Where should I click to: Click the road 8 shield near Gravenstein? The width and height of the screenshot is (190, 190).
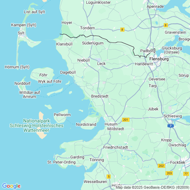(x=166, y=25)
